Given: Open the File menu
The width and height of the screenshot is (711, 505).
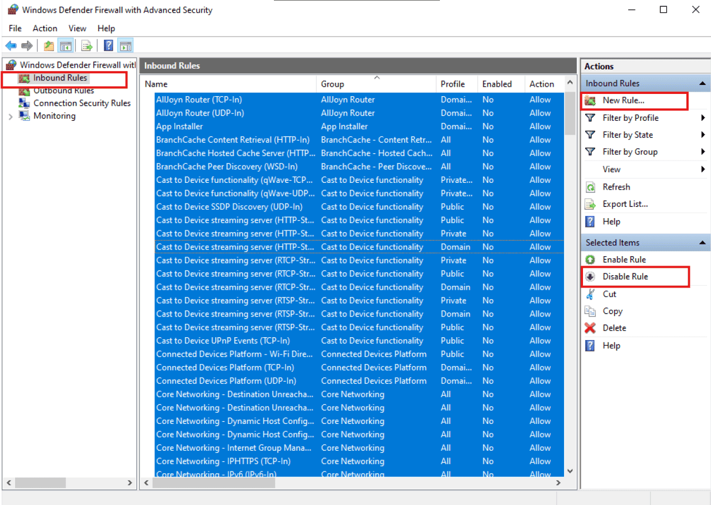Looking at the screenshot, I should pos(15,28).
